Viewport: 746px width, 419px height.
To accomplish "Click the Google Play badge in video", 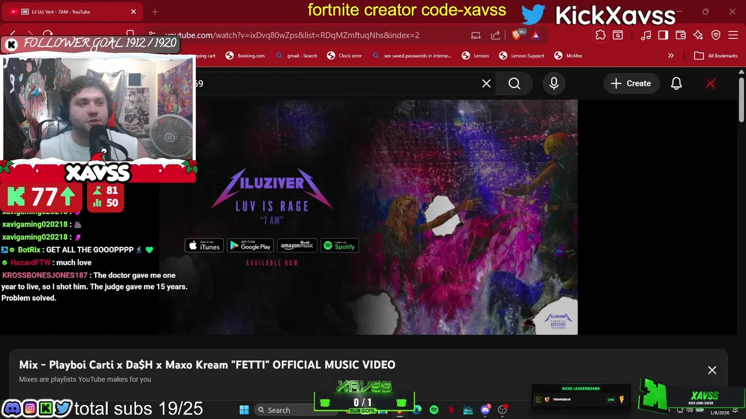I will coord(250,246).
